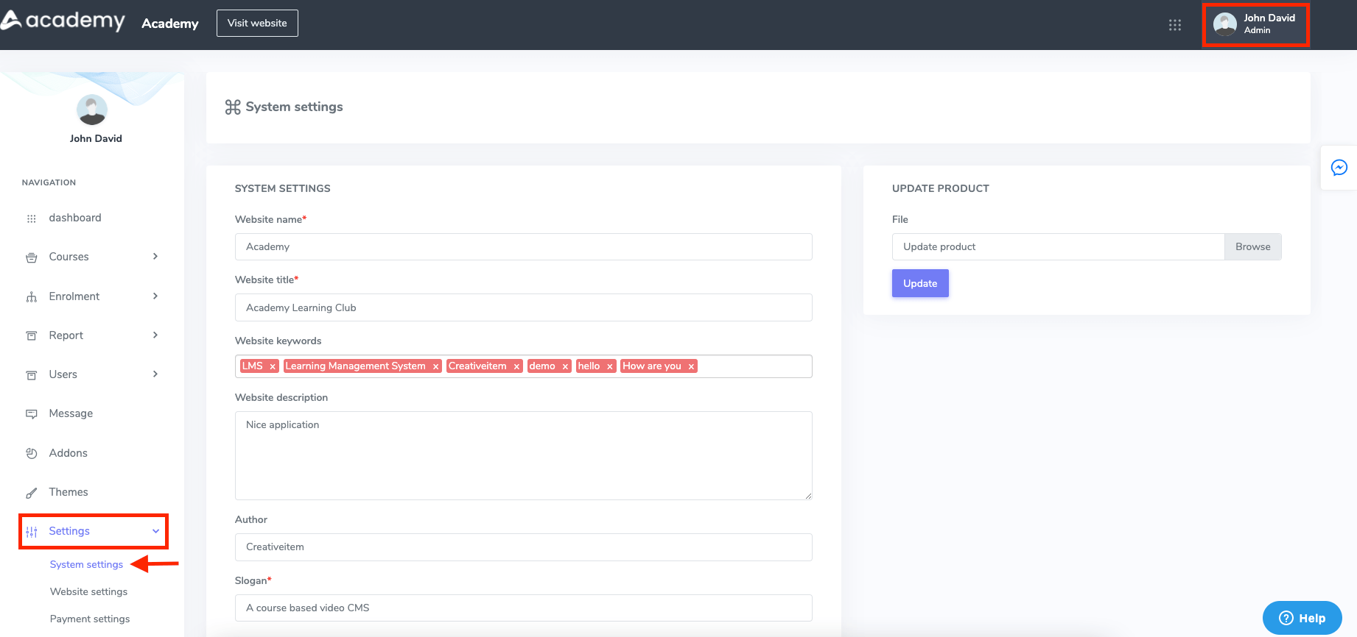Click the Addons pie icon
The height and width of the screenshot is (637, 1357).
click(32, 454)
